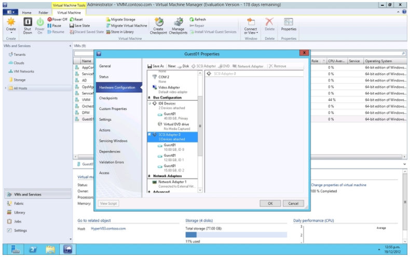Open the HyperV03.contoso.com host link

pos(108,228)
